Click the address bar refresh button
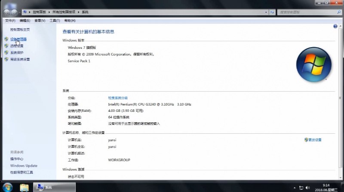344x192 pixels. (272, 12)
